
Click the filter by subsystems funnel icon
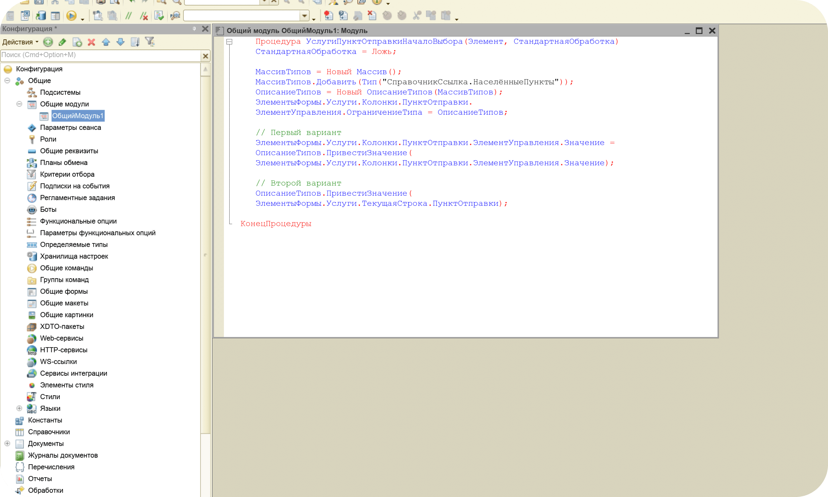(x=150, y=42)
